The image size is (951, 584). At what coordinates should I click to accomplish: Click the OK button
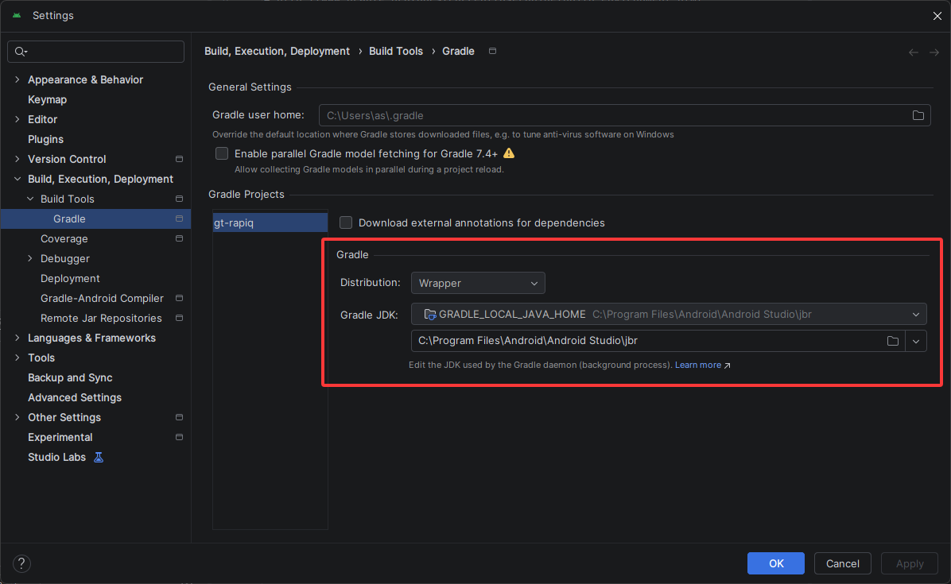pyautogui.click(x=776, y=563)
